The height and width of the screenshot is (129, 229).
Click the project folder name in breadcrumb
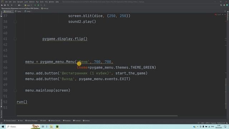[x=20, y=8]
